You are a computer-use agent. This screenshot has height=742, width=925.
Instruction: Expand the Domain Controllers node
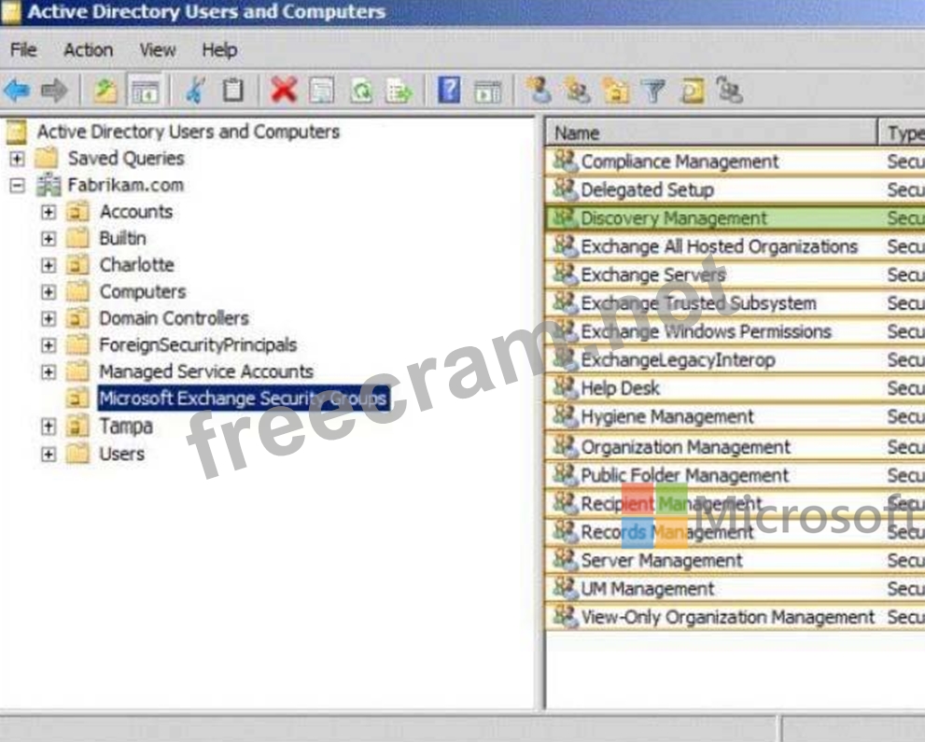click(49, 319)
